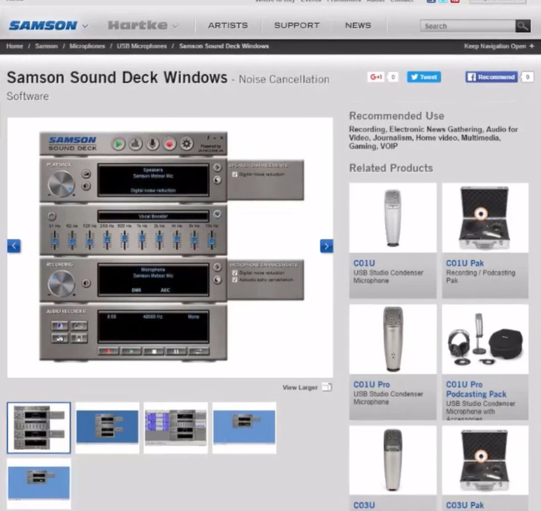Open the C01U Pro Podcasting Pack image
541x511 pixels.
[485, 339]
